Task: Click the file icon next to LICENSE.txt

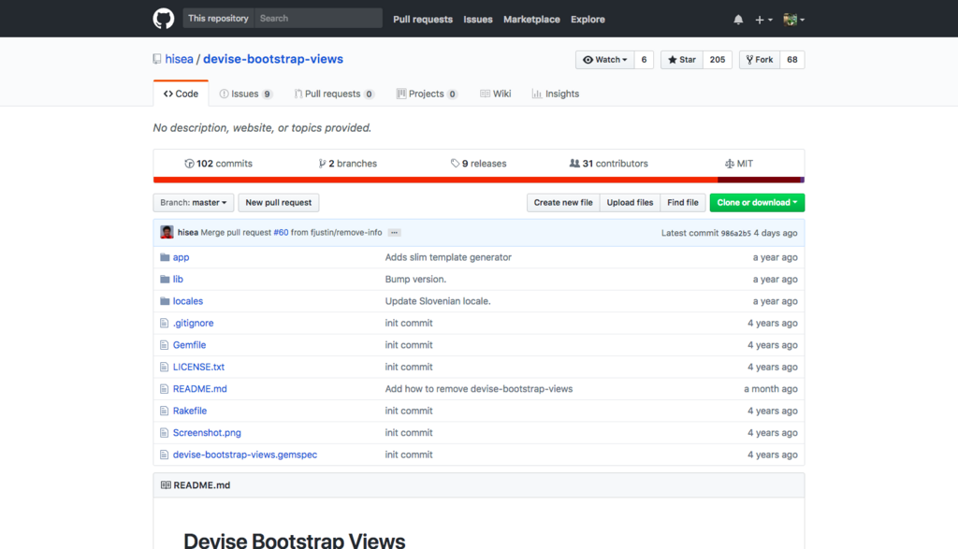Action: 164,367
